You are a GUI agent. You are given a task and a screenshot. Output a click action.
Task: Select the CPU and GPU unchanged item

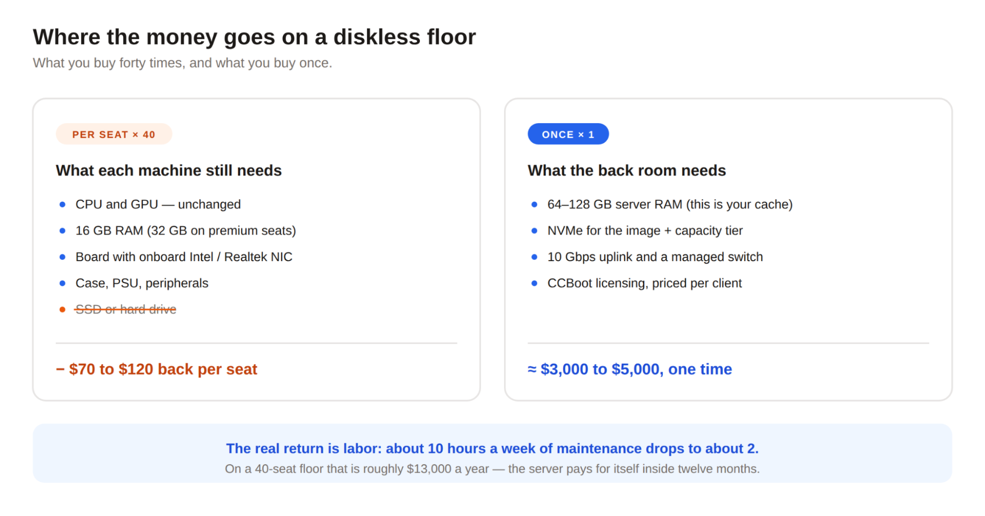click(x=158, y=204)
